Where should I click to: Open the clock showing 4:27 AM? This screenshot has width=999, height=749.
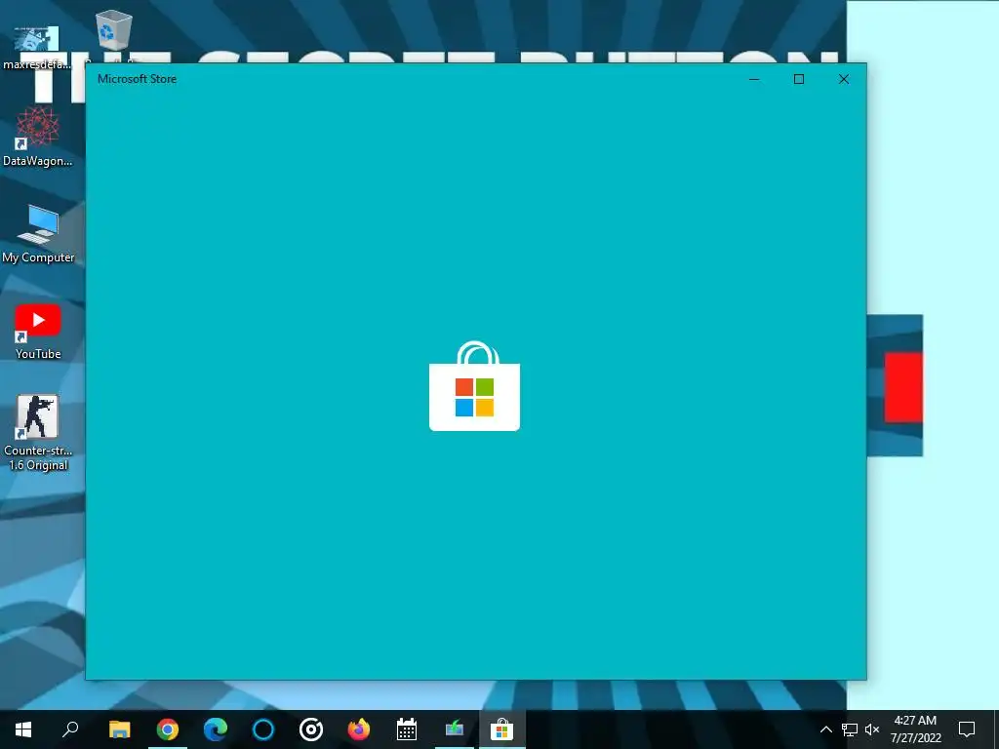tap(915, 729)
